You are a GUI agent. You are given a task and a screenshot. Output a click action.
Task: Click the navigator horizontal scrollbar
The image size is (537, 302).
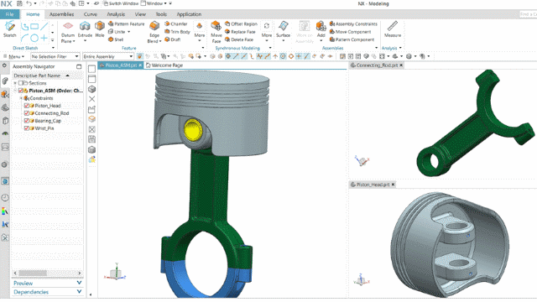point(47,273)
